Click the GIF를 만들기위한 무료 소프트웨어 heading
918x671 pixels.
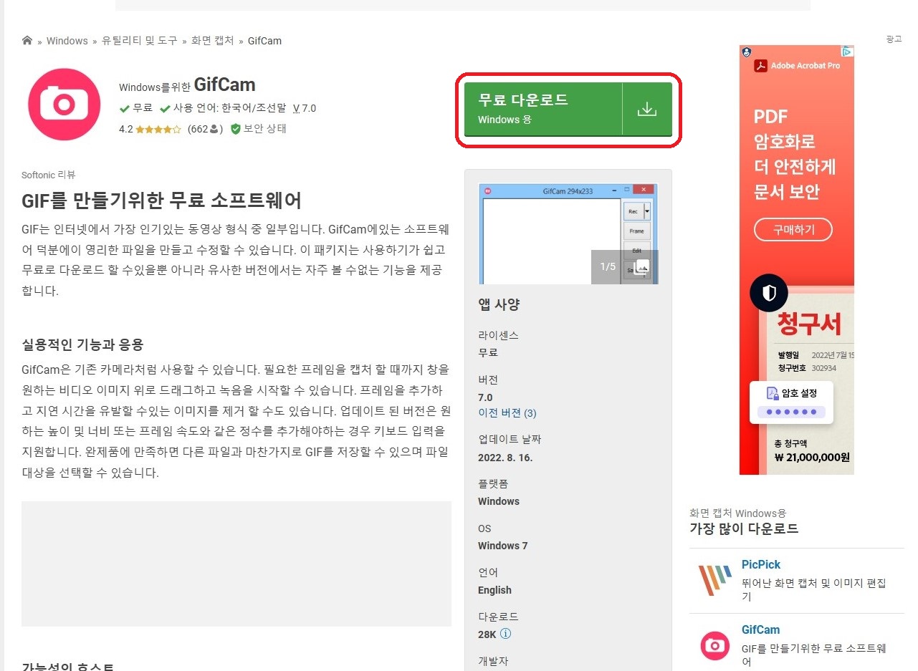tap(162, 201)
